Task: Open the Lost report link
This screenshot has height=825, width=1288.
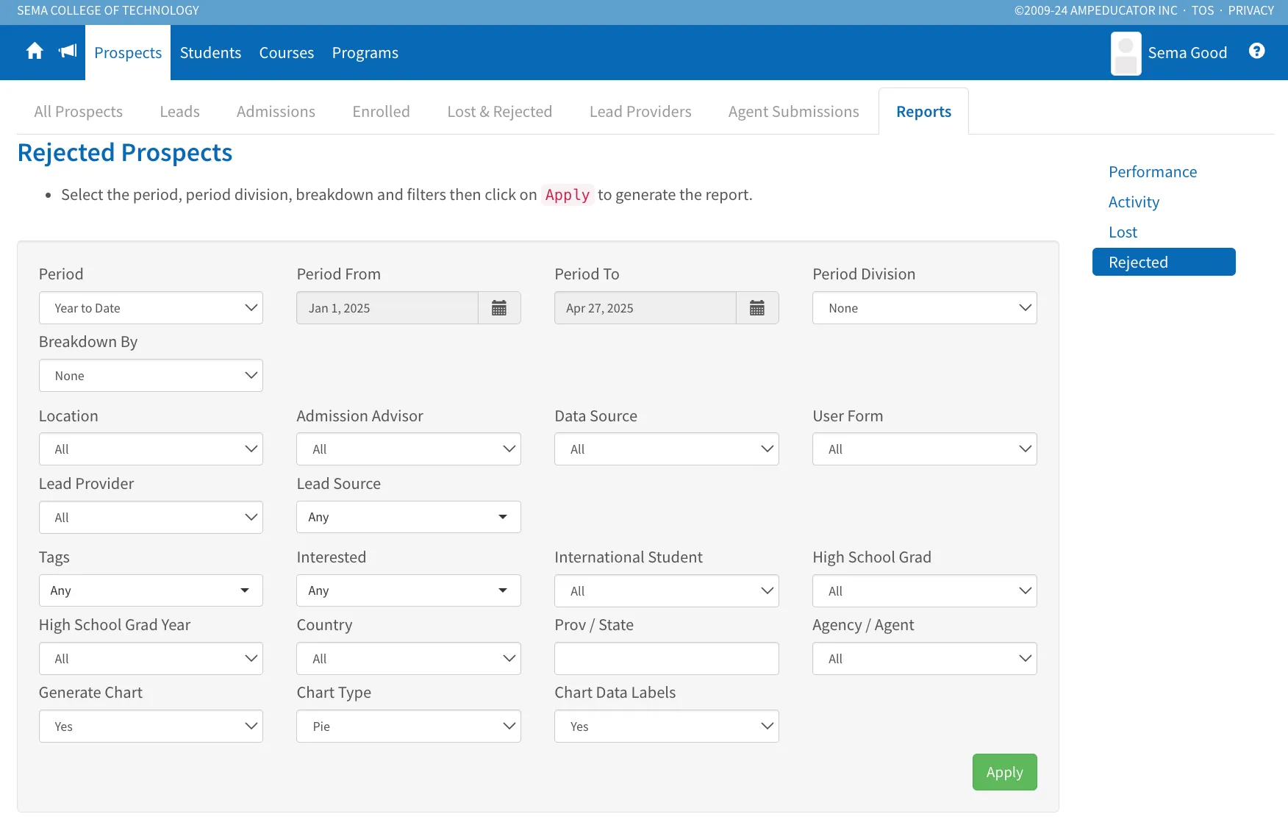Action: point(1123,232)
